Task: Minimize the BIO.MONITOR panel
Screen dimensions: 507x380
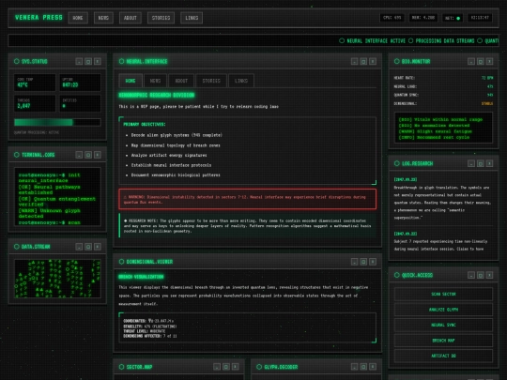Action: pyautogui.click(x=471, y=61)
